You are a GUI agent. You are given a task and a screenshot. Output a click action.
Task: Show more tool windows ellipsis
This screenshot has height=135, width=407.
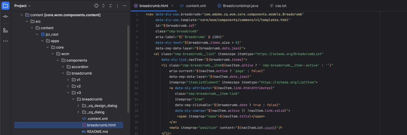click(x=5, y=41)
